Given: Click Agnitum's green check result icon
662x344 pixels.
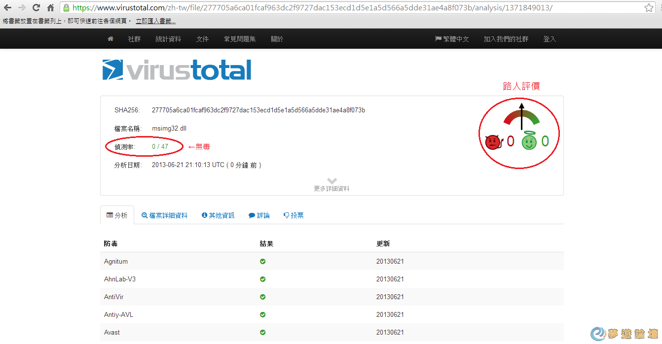Looking at the screenshot, I should click(262, 261).
